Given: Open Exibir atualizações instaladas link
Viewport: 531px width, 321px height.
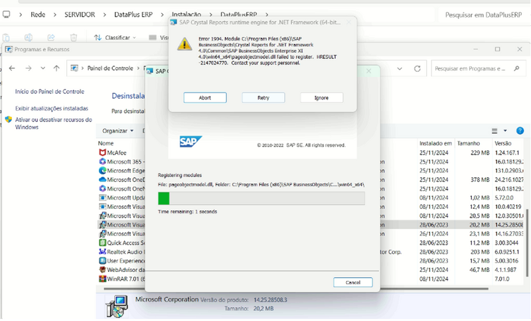Looking at the screenshot, I should coord(52,108).
